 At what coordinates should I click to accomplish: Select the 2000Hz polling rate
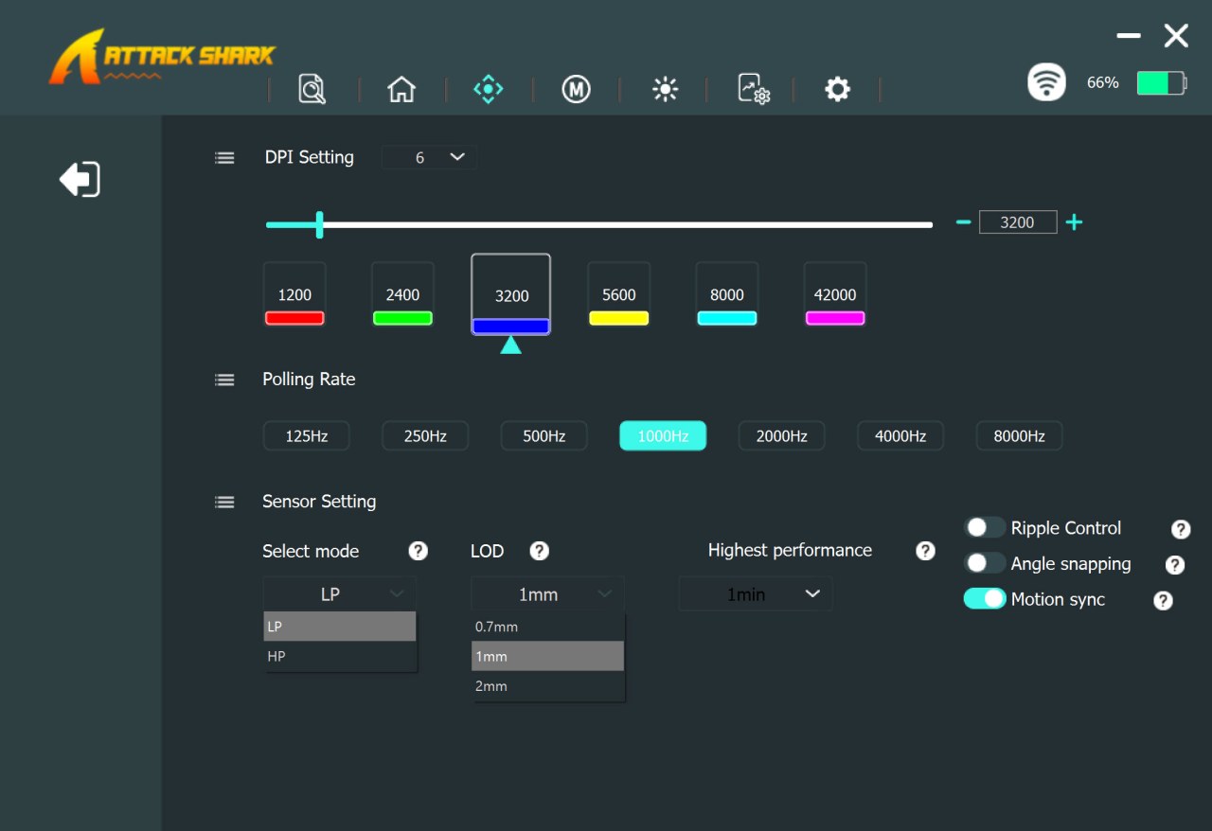(x=782, y=436)
